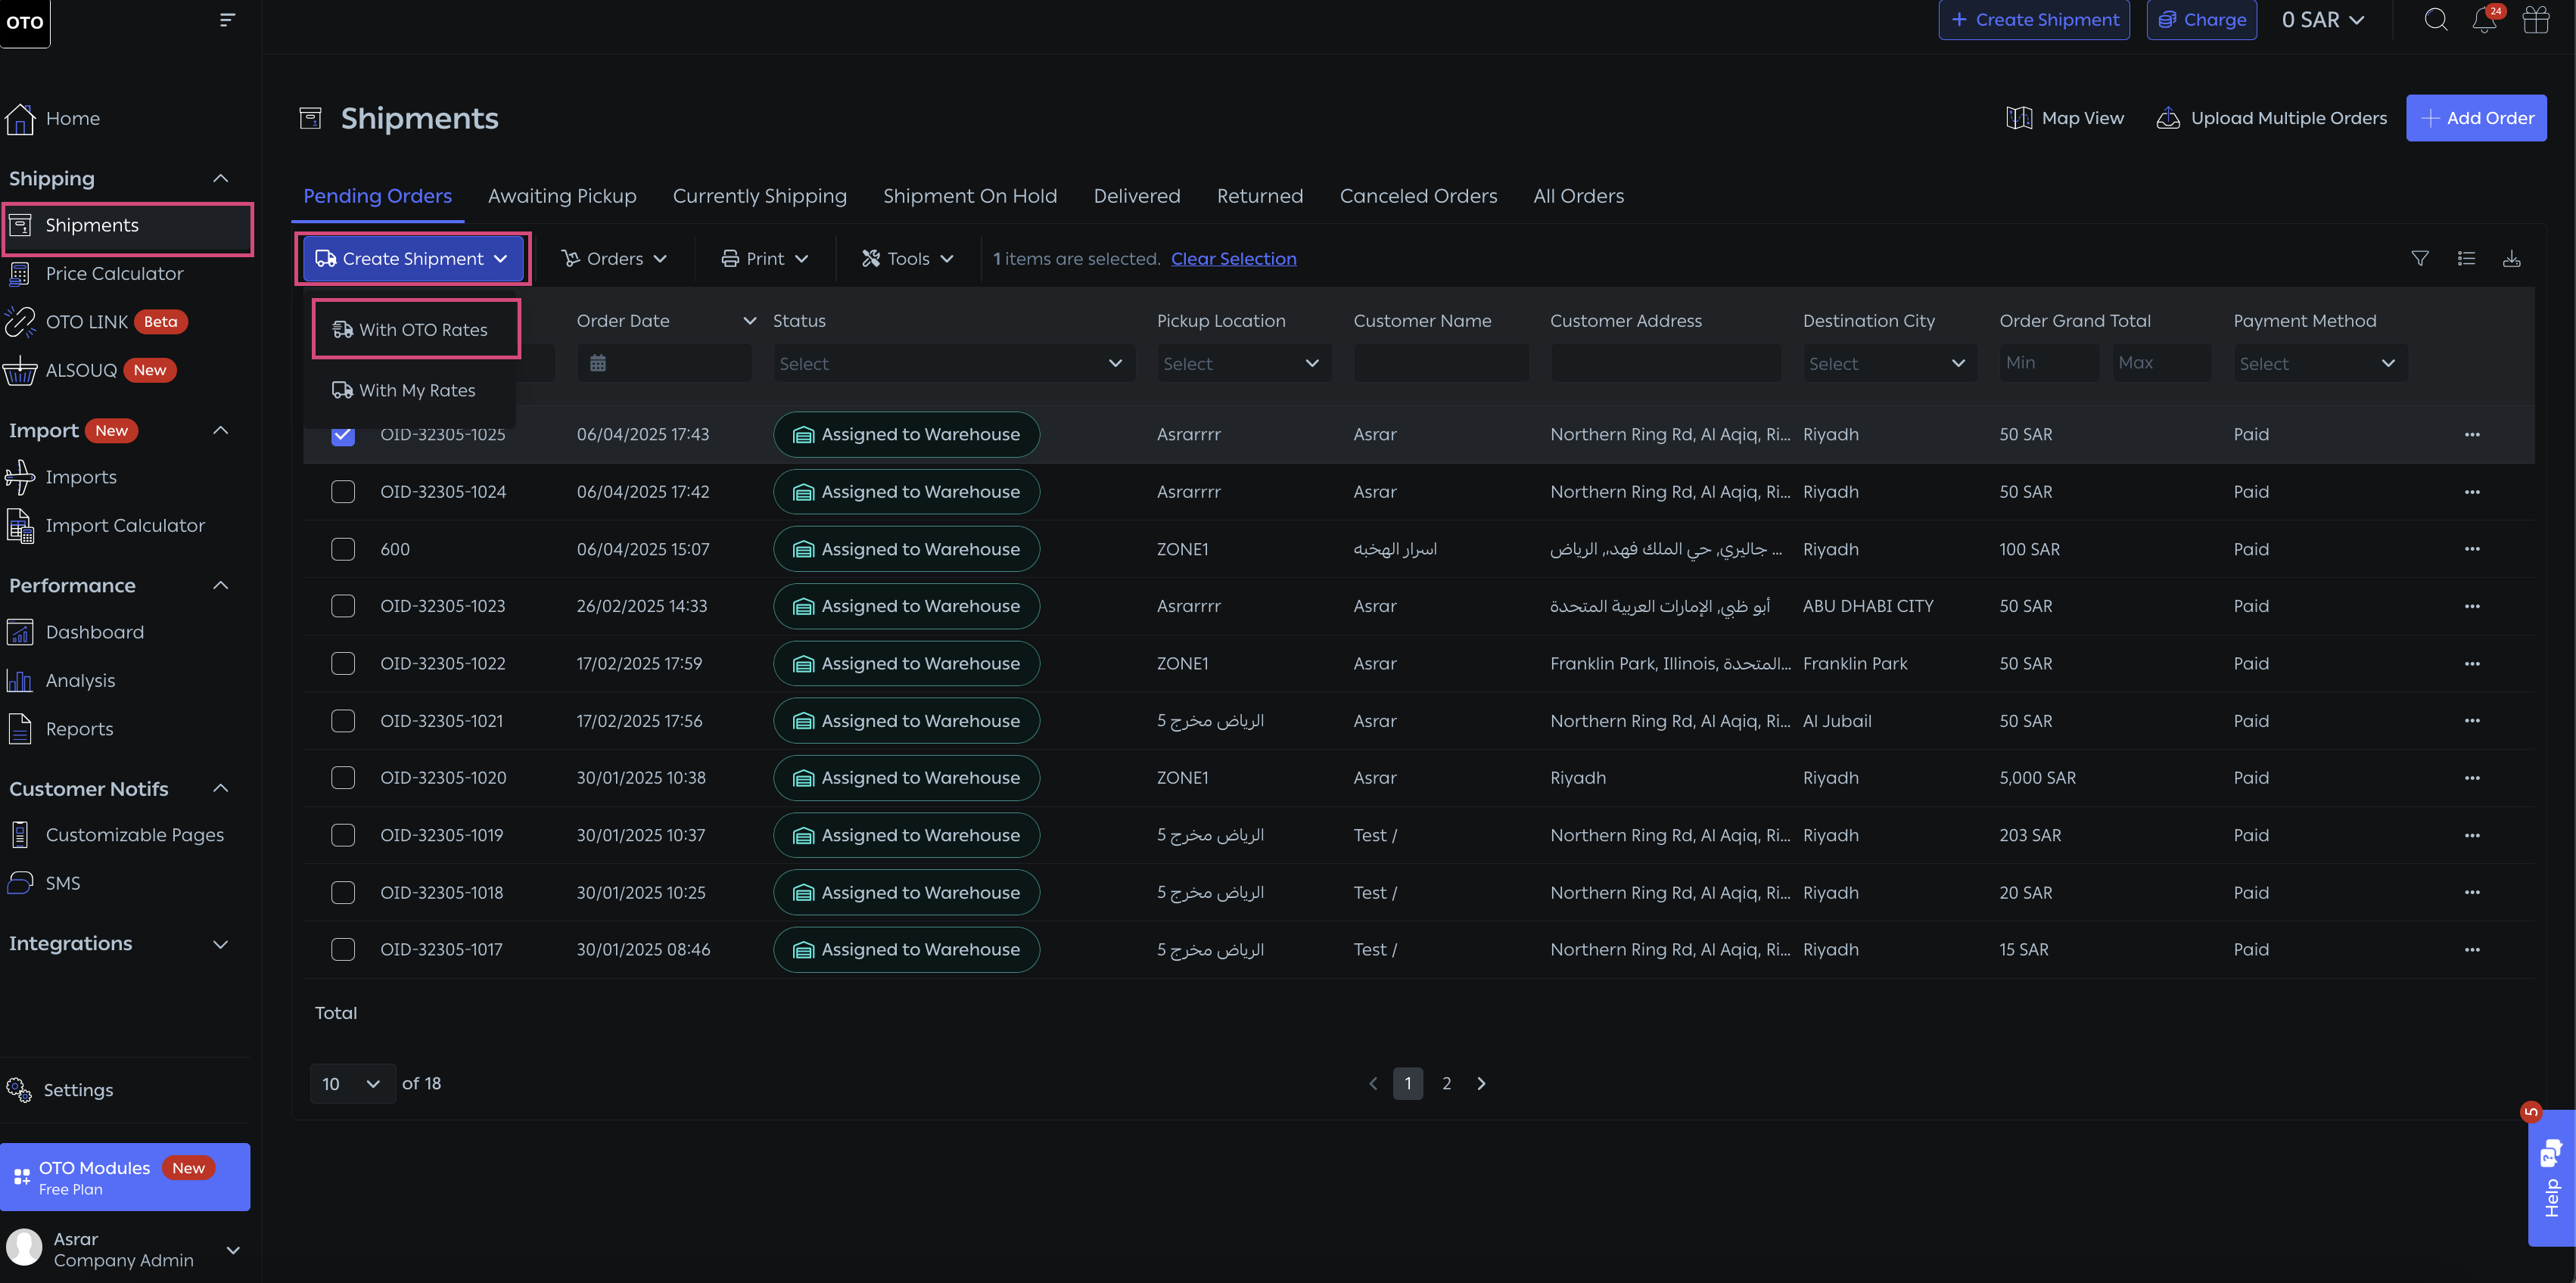Image resolution: width=2576 pixels, height=1283 pixels.
Task: Open the column list settings icon
Action: coord(2466,259)
